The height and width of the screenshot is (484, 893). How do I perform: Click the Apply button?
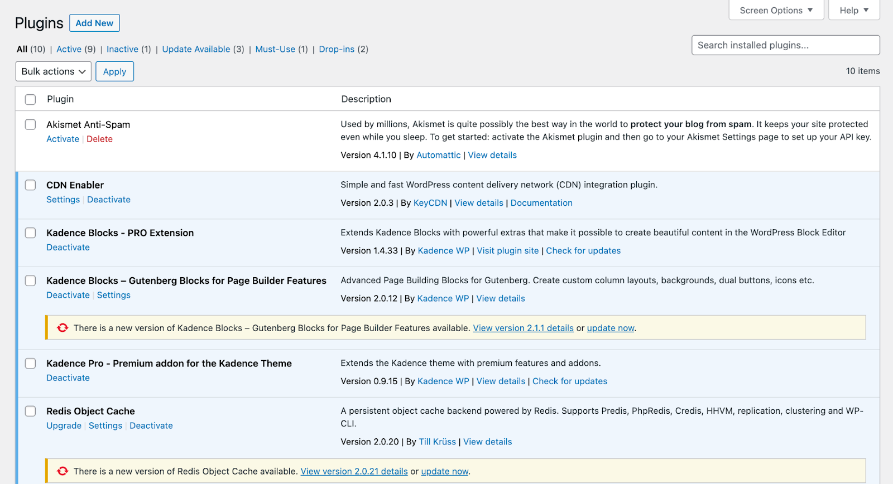tap(114, 71)
